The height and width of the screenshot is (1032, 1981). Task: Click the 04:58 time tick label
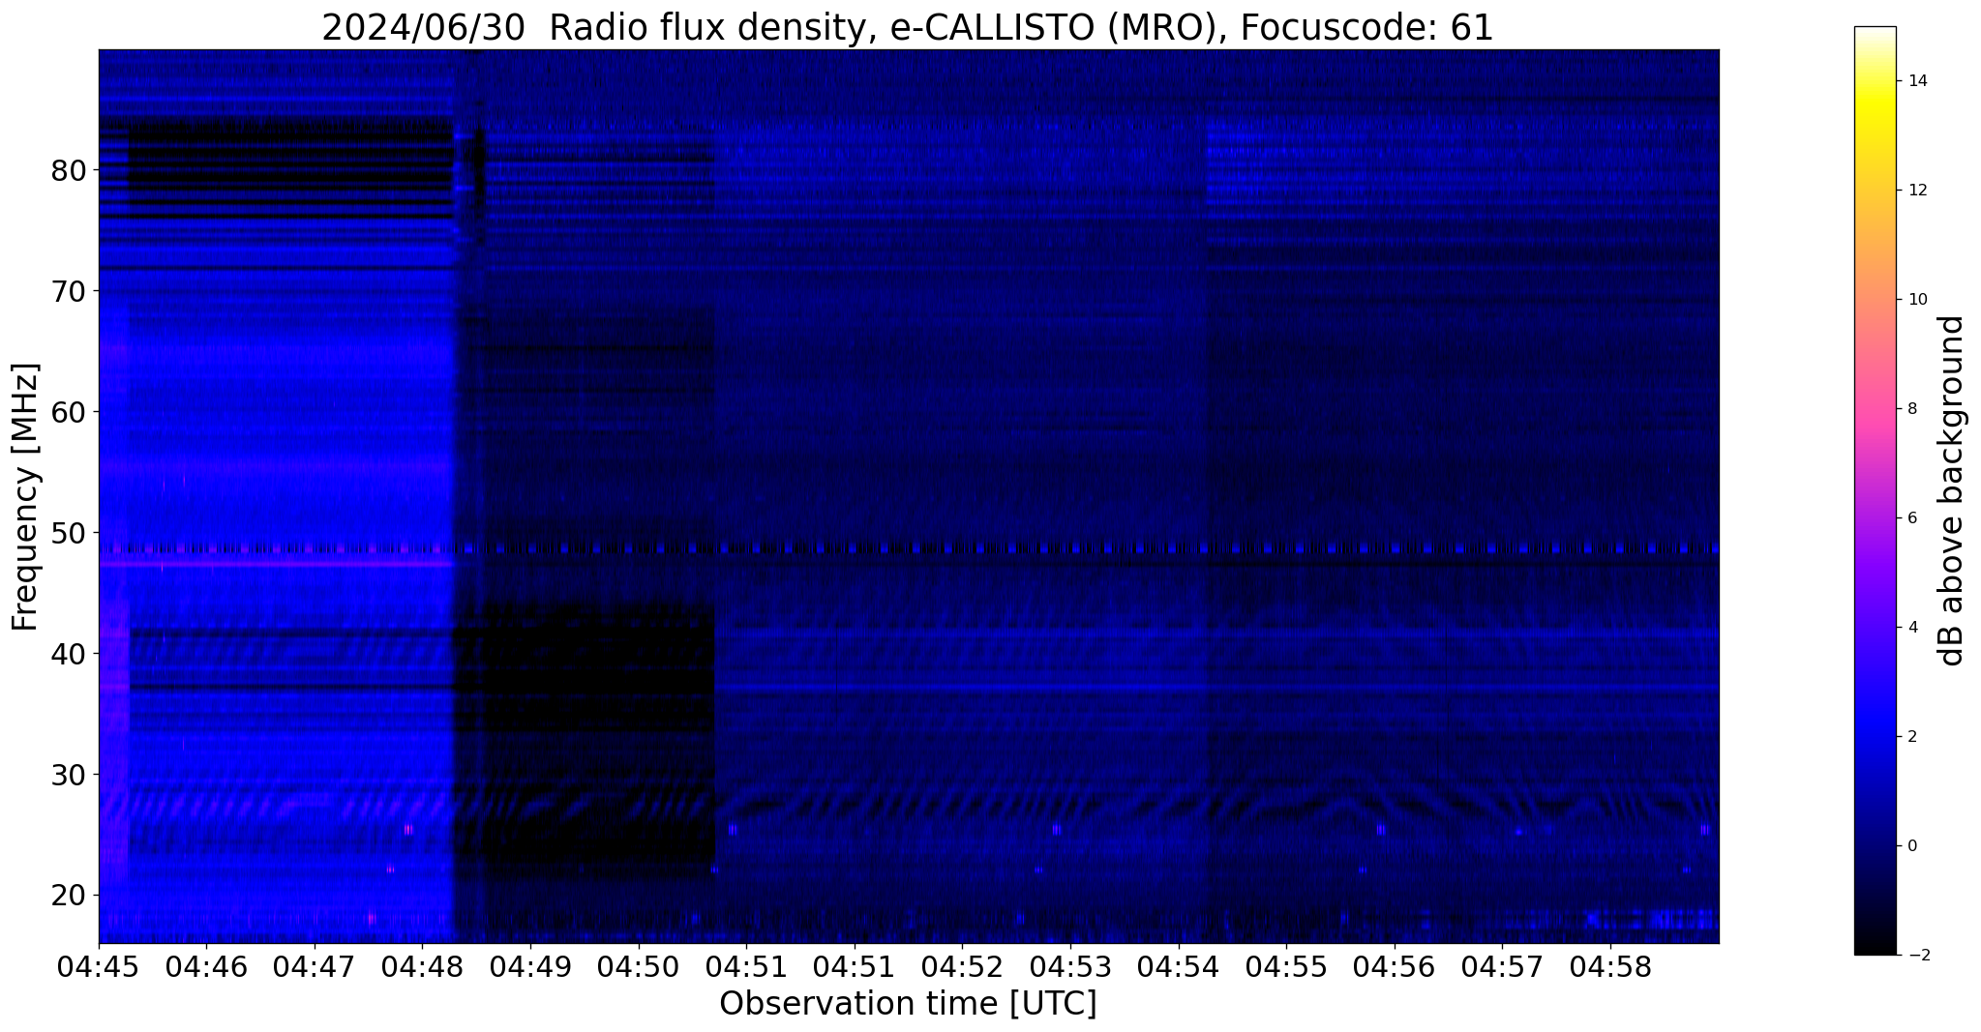click(x=1610, y=967)
